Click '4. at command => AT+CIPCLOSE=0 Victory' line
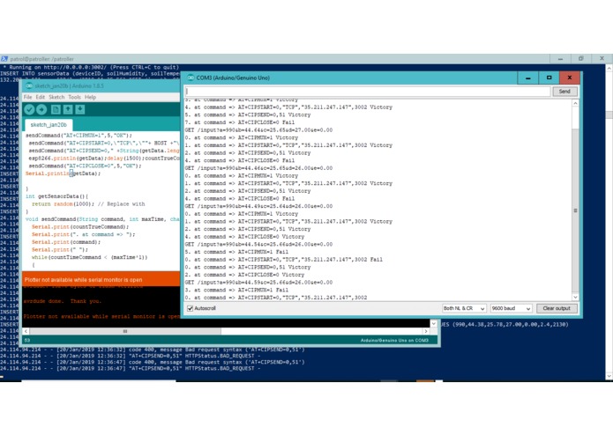The width and height of the screenshot is (613, 435). (x=244, y=237)
